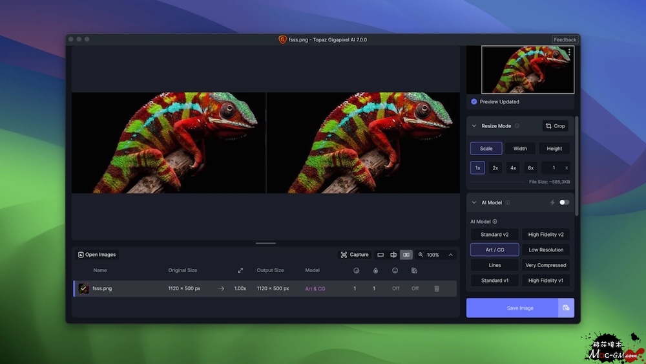Choose the Art / CG model
The width and height of the screenshot is (646, 364).
point(494,250)
